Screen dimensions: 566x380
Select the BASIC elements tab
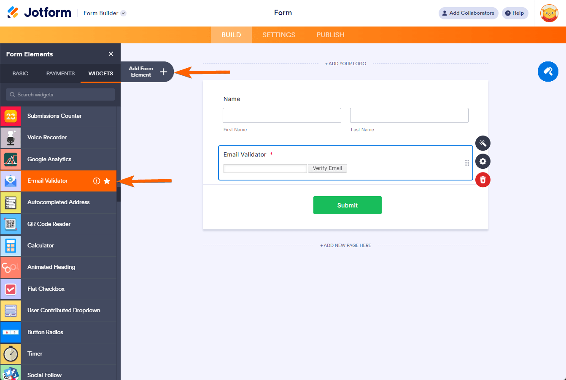coord(20,73)
